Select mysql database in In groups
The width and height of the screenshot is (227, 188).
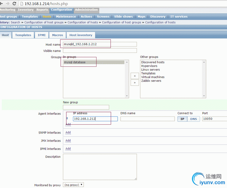point(94,62)
